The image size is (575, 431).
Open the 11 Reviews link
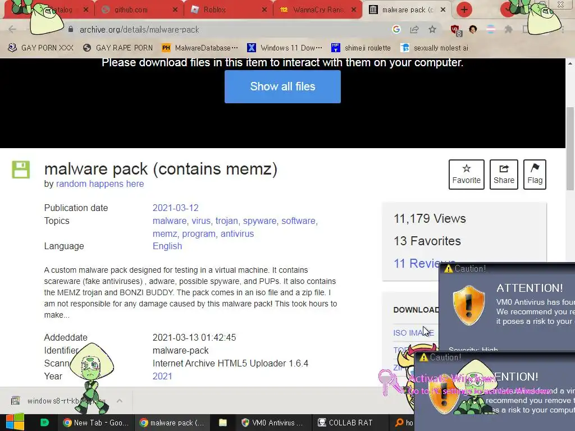pos(416,263)
